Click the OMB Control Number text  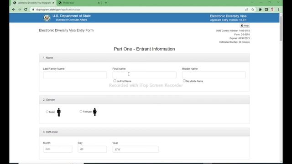tap(233, 31)
